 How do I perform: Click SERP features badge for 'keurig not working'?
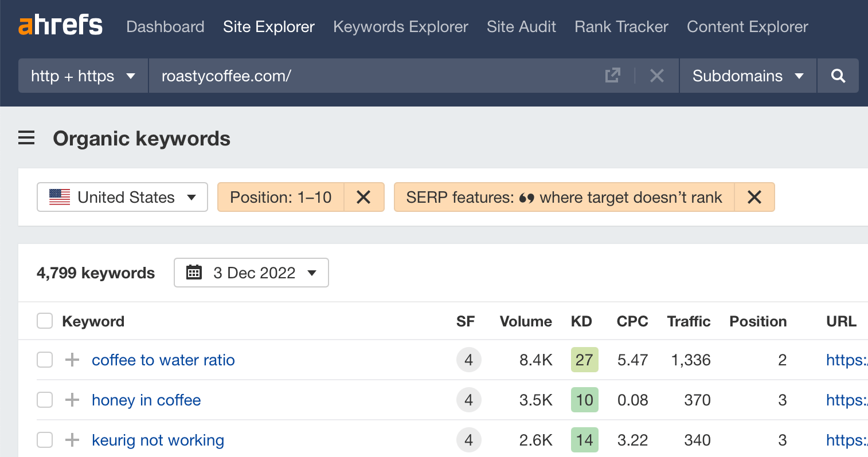click(x=468, y=440)
